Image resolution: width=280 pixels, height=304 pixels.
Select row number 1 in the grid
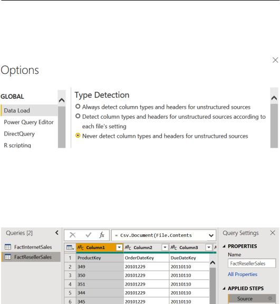[x=70, y=258]
